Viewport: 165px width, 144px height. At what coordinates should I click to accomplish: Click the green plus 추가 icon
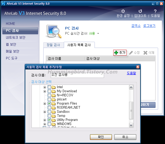point(116,53)
